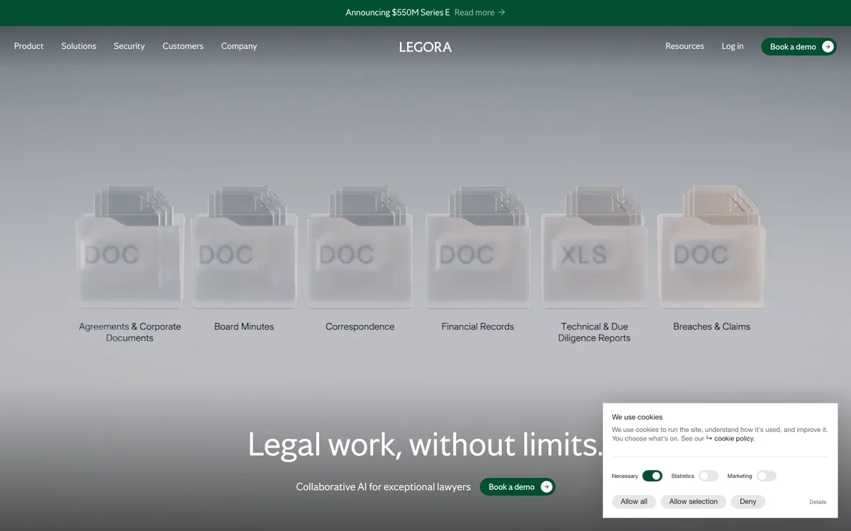Viewport: 851px width, 531px height.
Task: Open the Security nav item
Action: coord(129,46)
